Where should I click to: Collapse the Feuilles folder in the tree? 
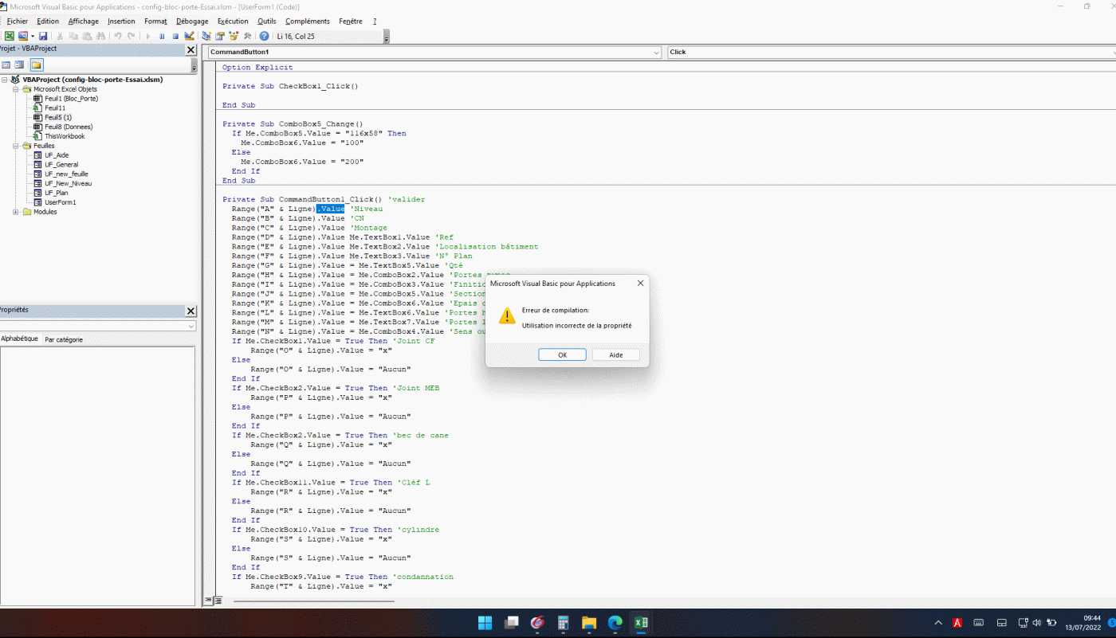click(x=16, y=146)
